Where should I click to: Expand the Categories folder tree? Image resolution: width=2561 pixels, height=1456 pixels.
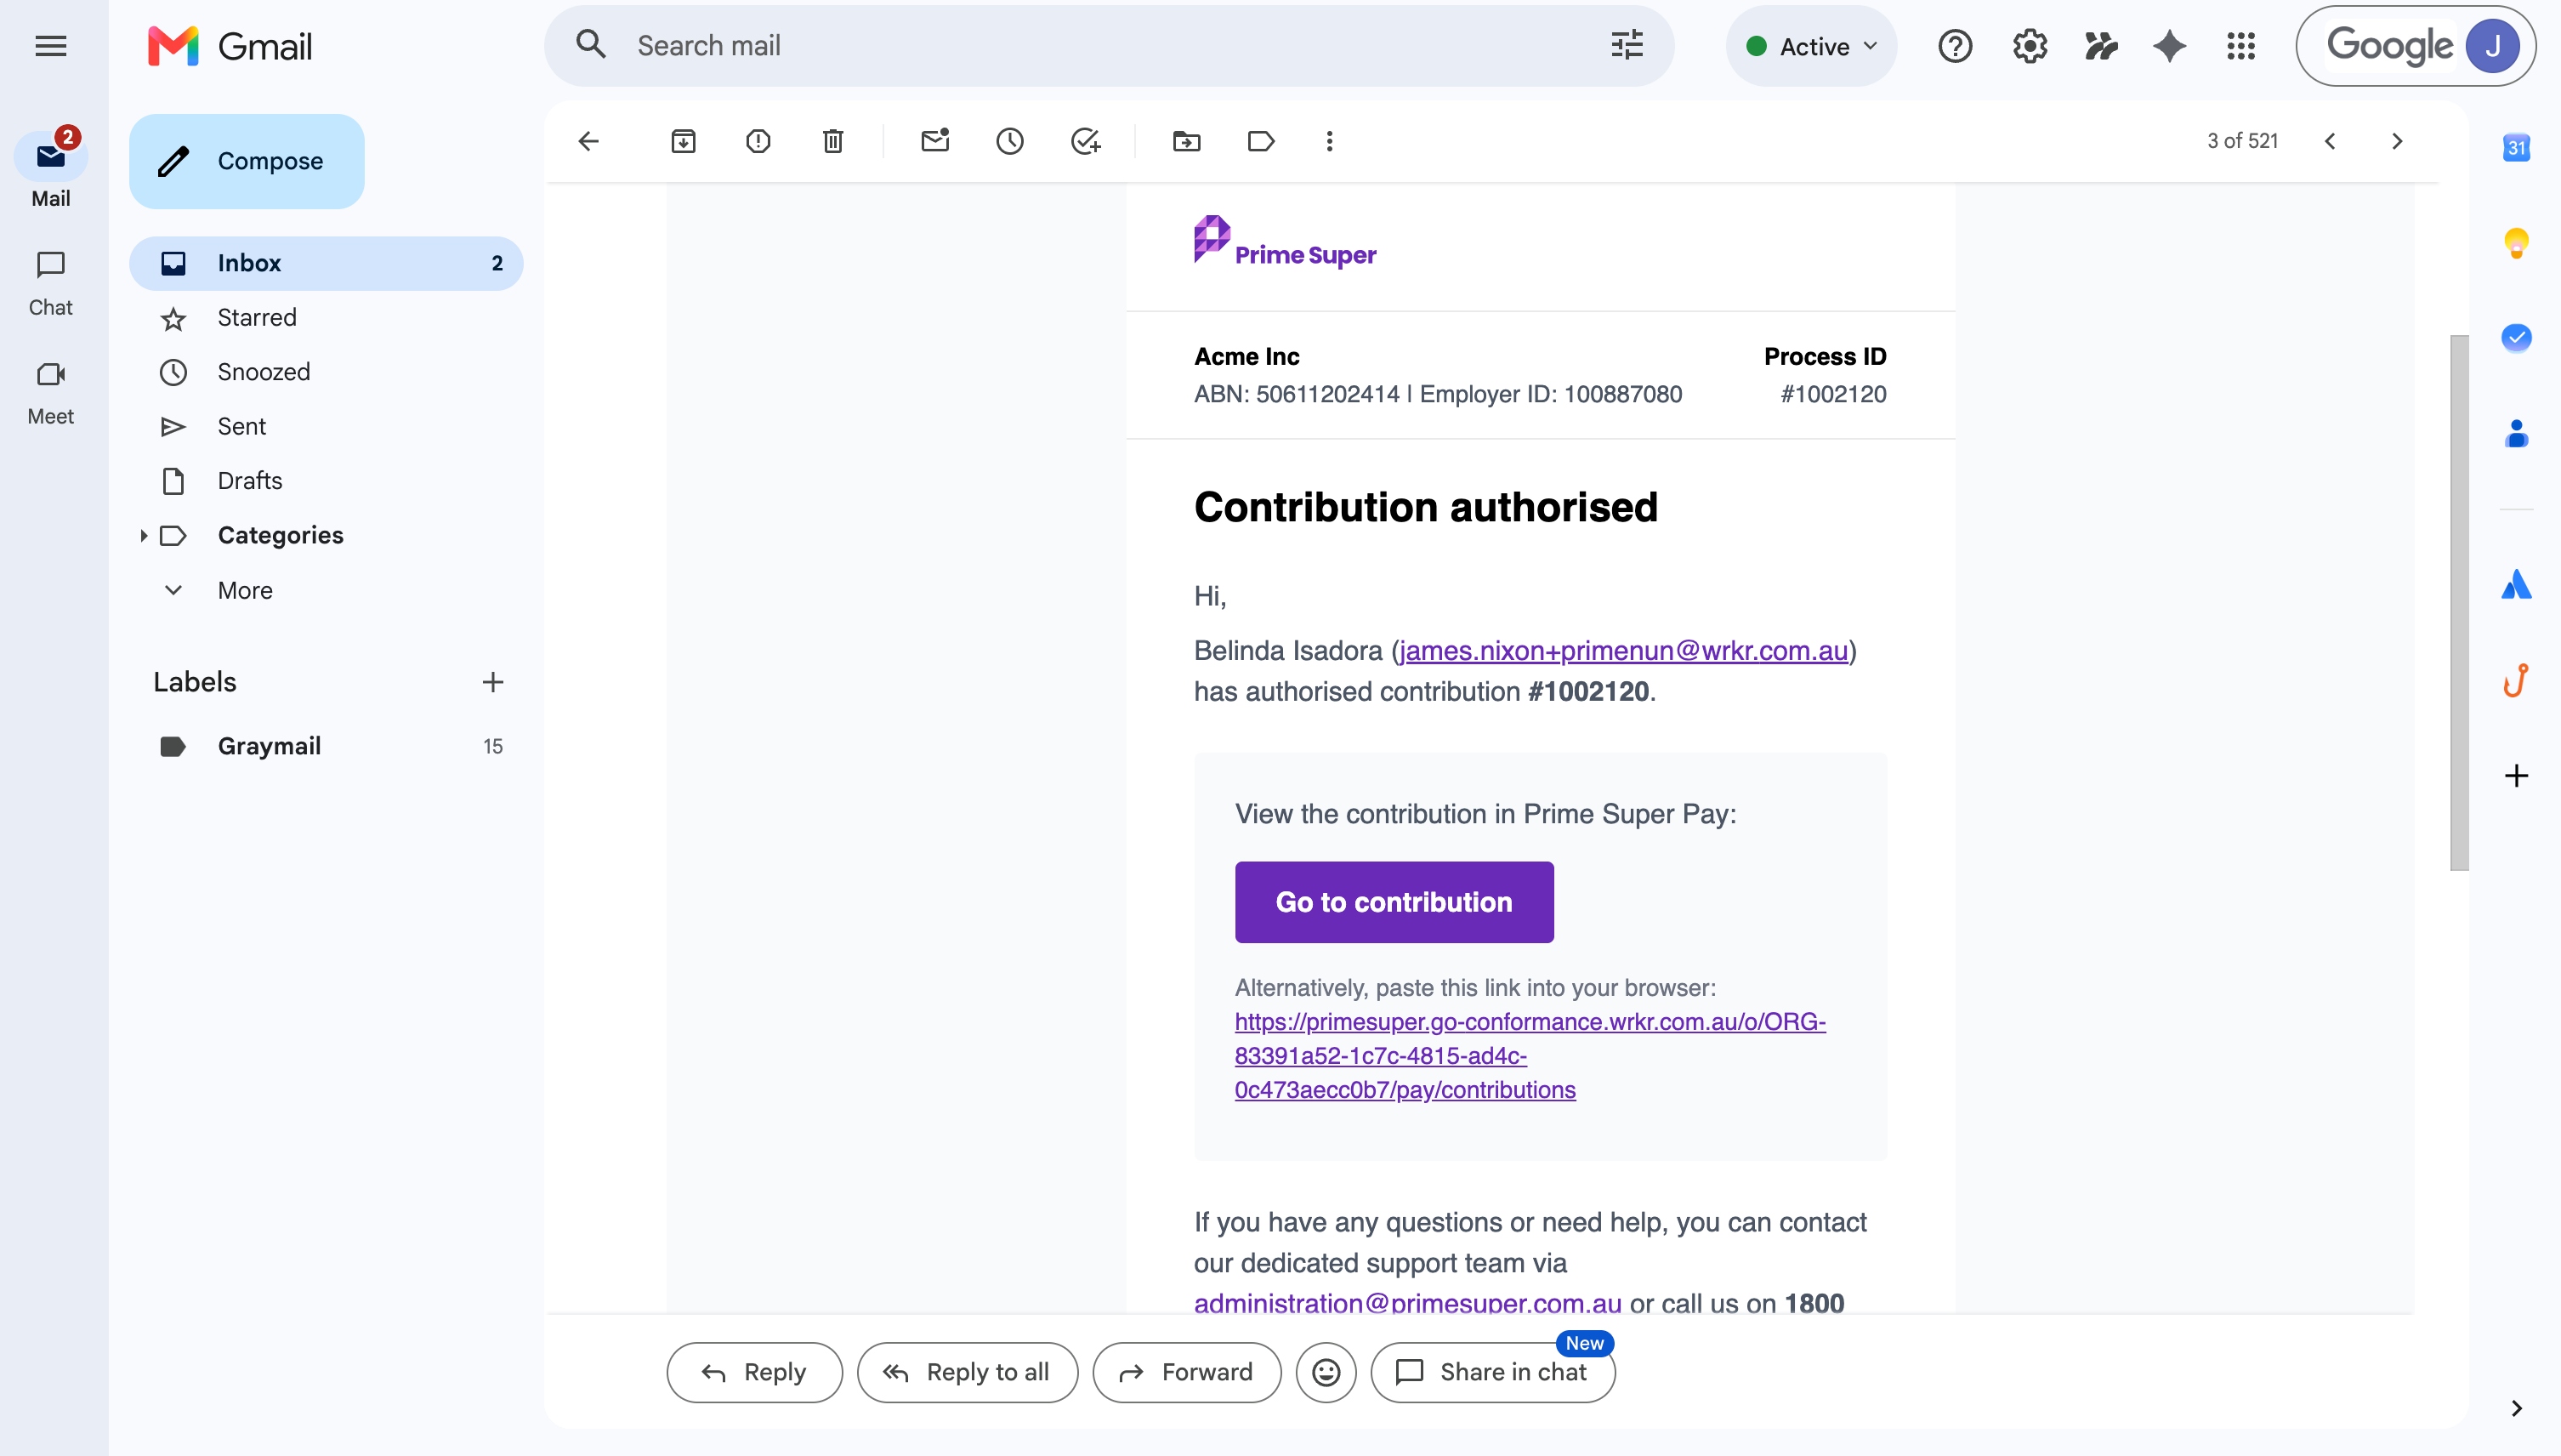click(143, 536)
